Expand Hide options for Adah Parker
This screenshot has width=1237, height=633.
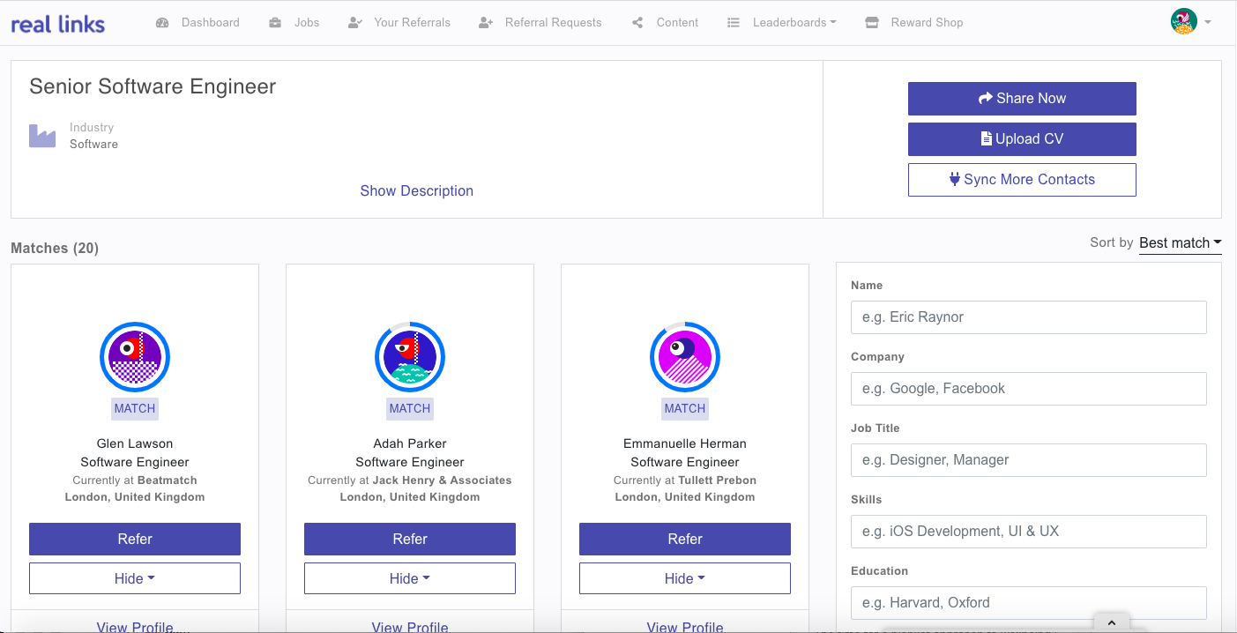click(x=410, y=578)
